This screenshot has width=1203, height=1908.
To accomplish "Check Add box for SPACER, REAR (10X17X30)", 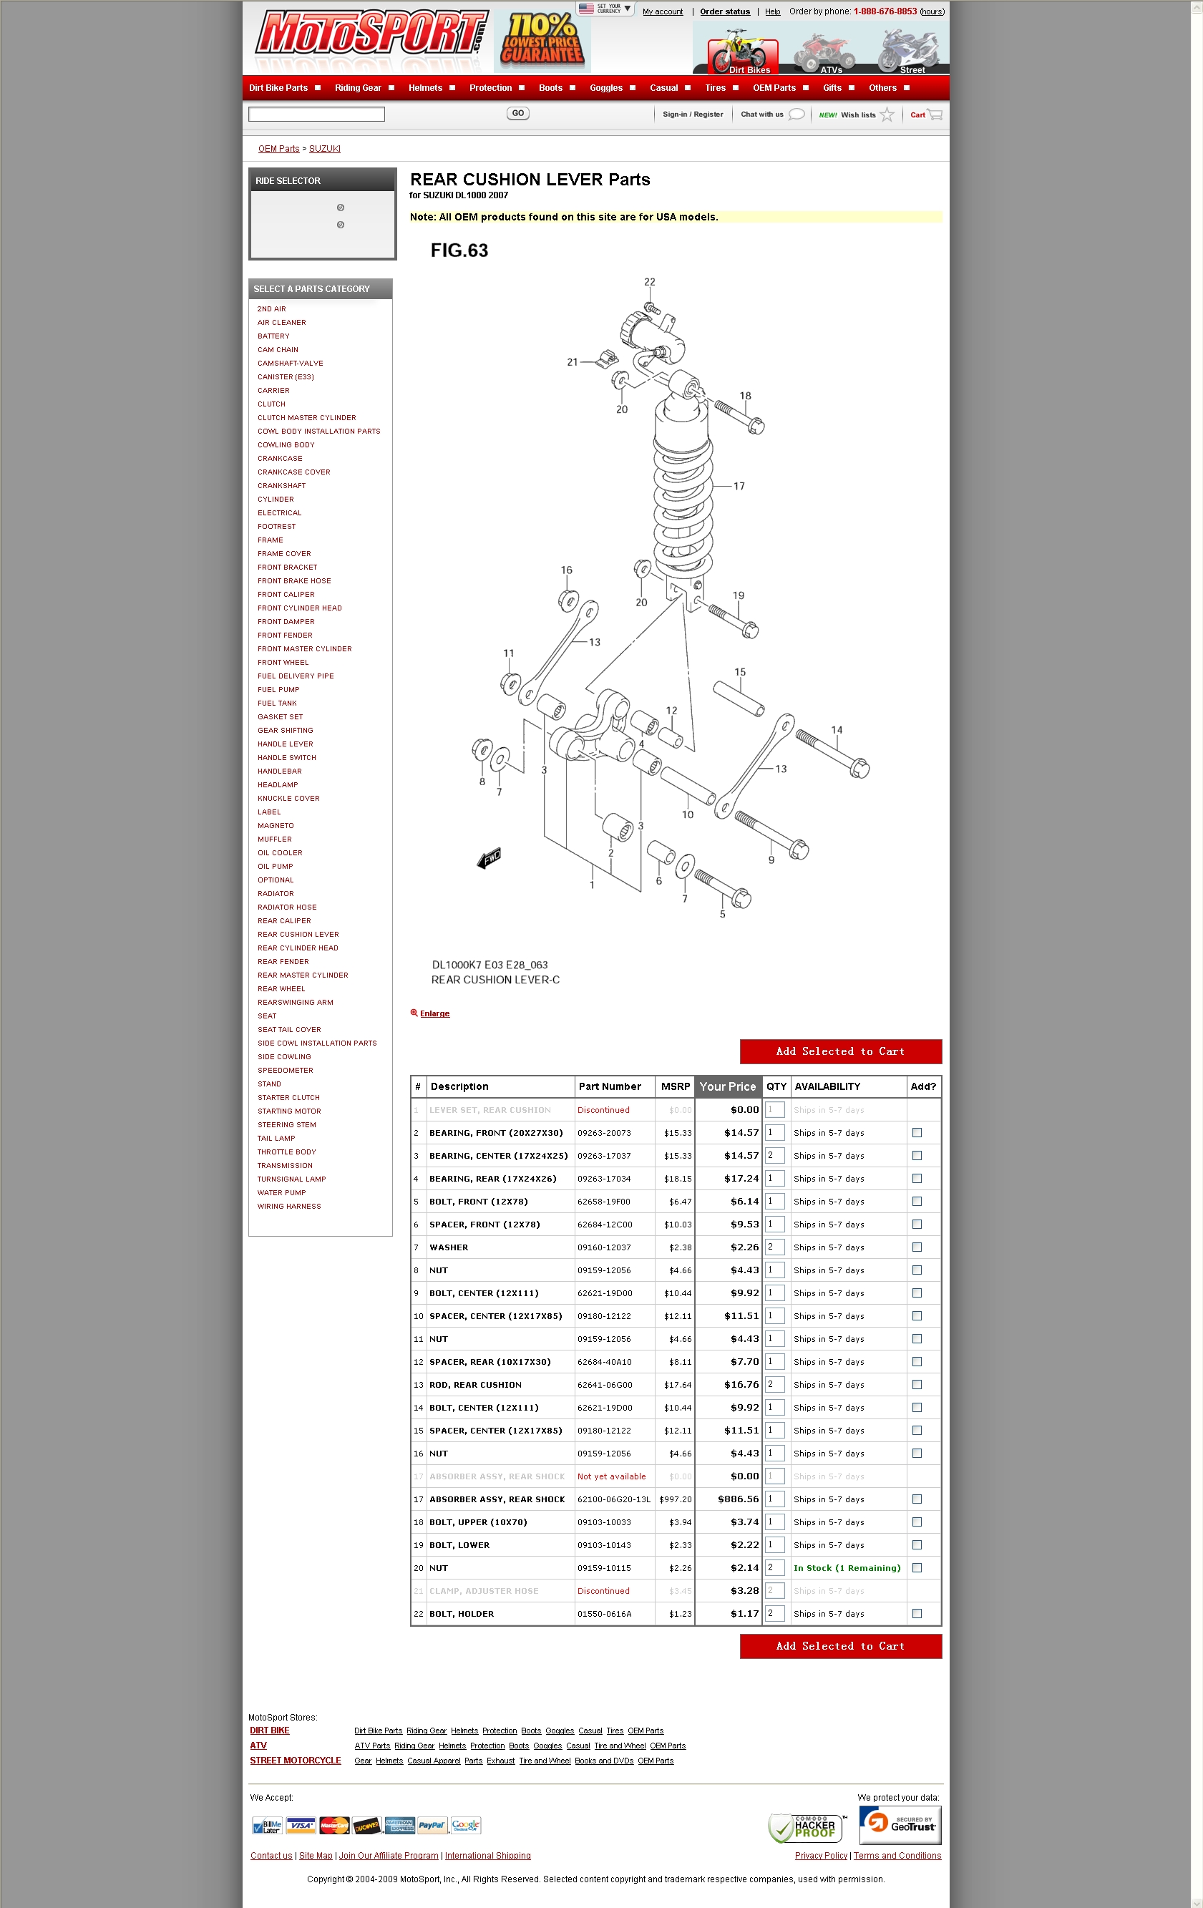I will [x=917, y=1362].
